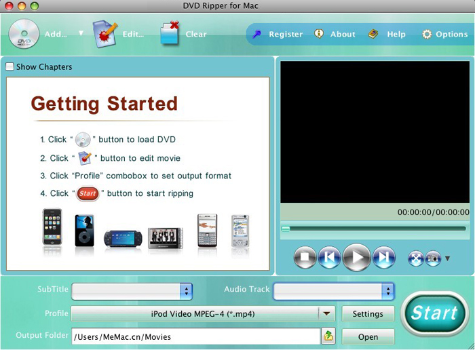The image size is (475, 350).
Task: Click the Profile dropdown arrow
Action: (326, 313)
